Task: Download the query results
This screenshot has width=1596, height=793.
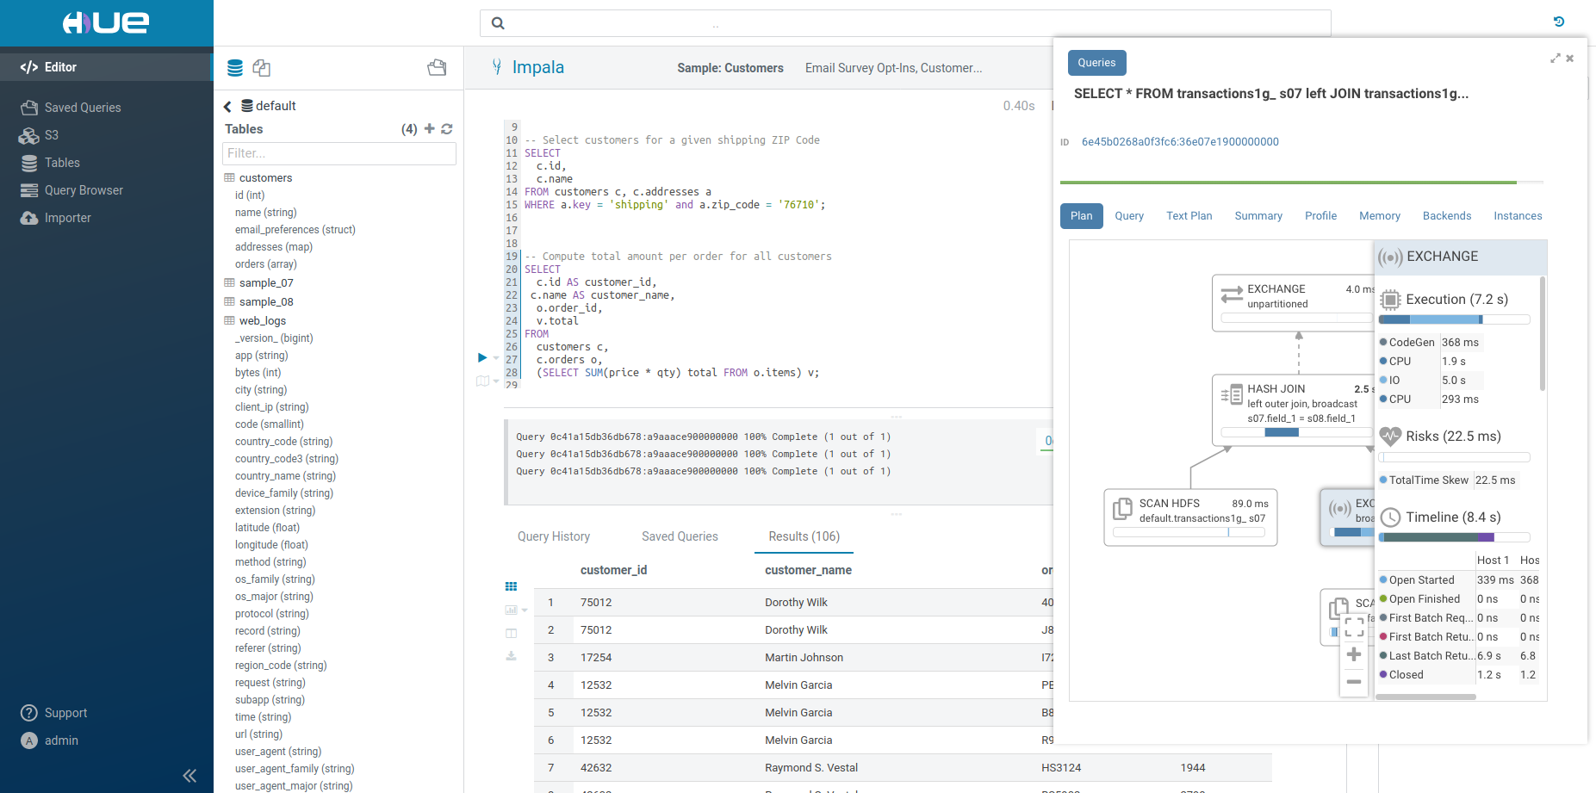Action: pos(511,656)
